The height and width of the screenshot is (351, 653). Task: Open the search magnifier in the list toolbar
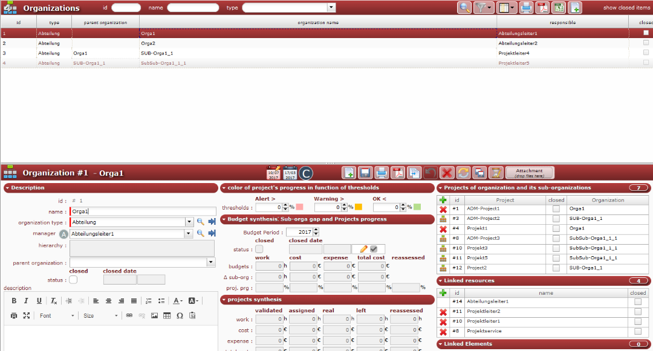coord(464,8)
